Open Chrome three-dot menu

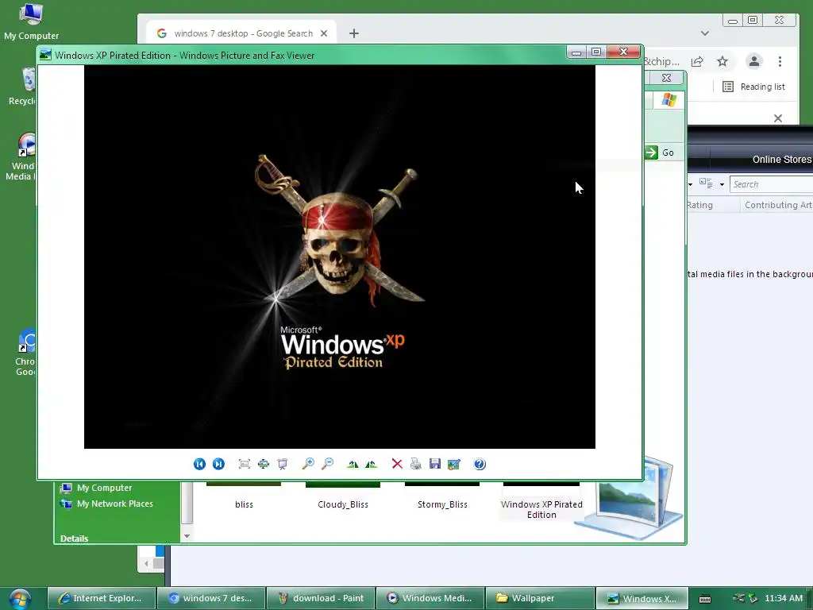[780, 62]
